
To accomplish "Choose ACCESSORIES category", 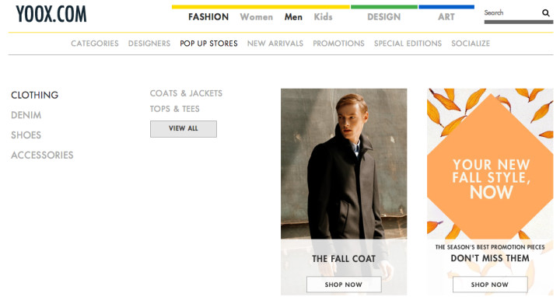I will [42, 155].
